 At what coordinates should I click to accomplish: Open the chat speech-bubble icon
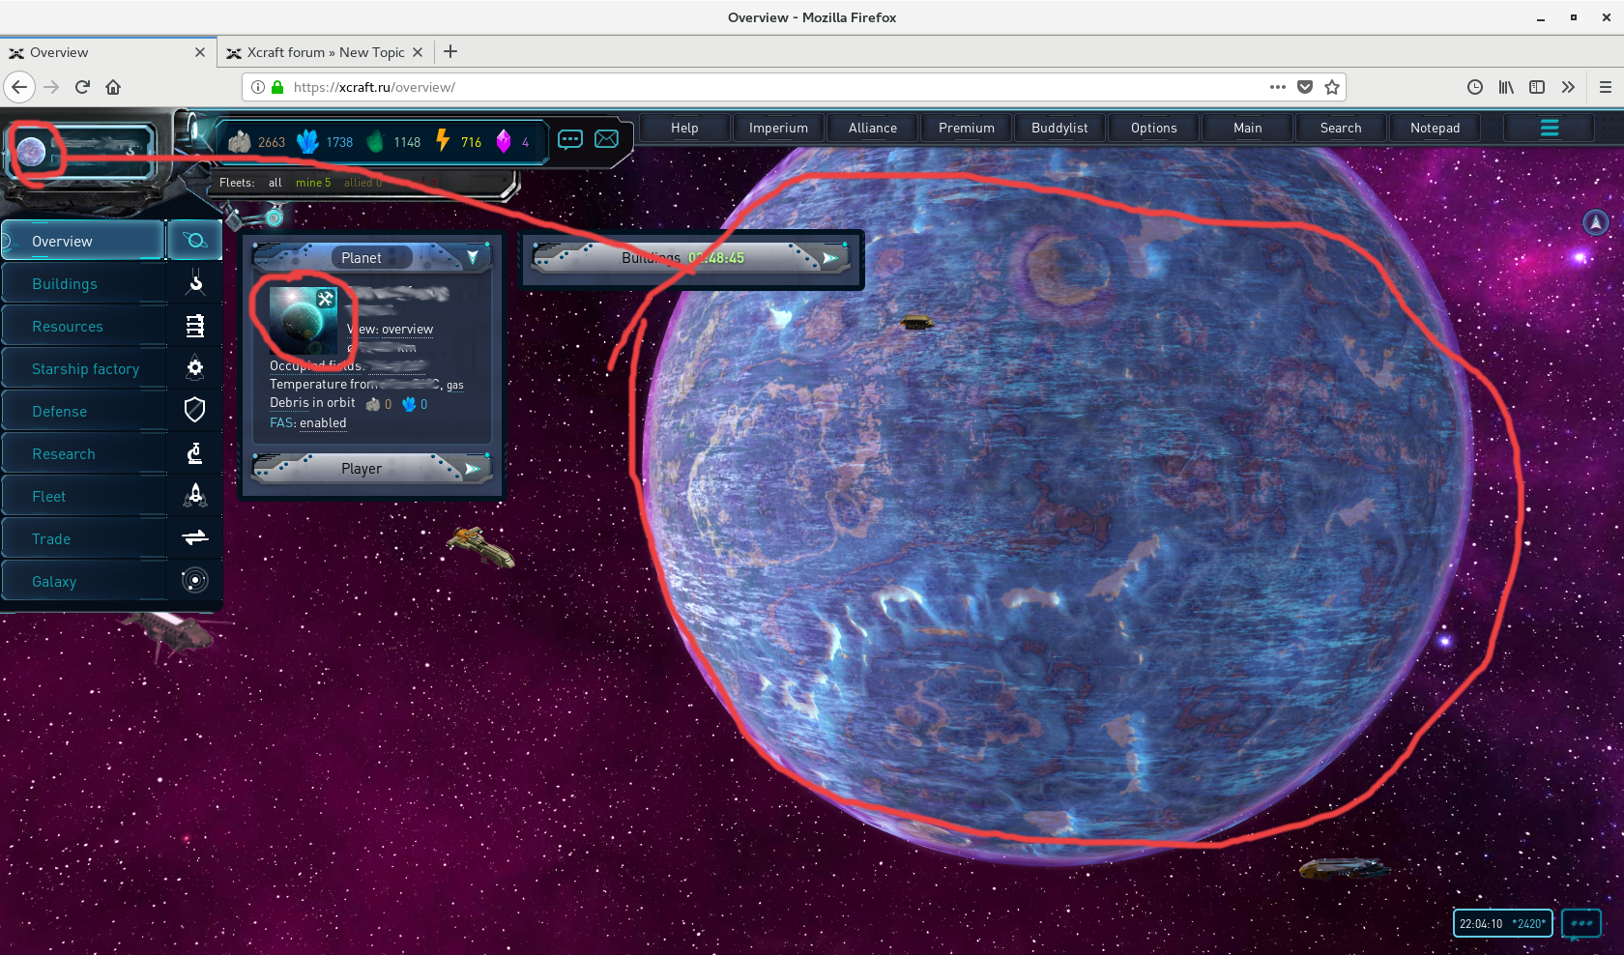tap(570, 139)
